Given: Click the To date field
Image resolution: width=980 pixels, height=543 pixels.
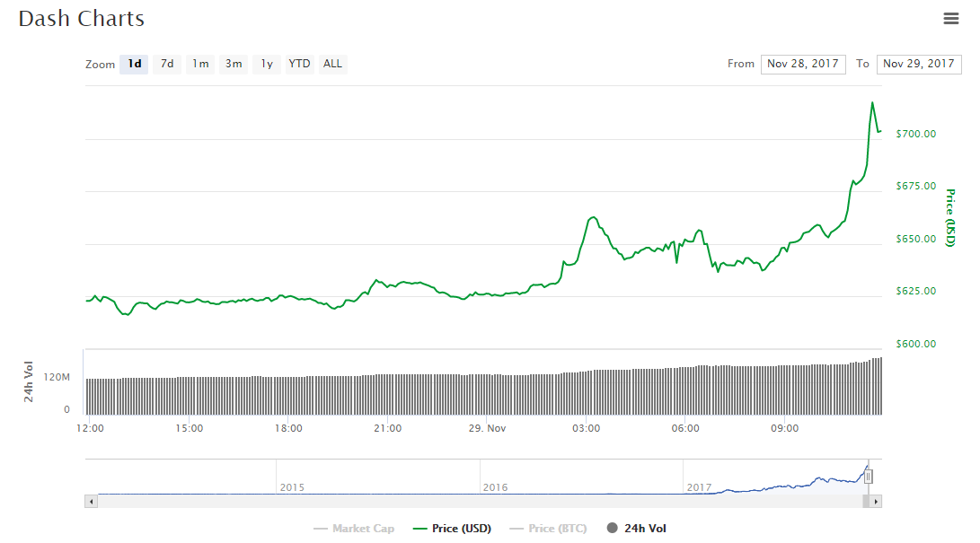Looking at the screenshot, I should pos(919,64).
